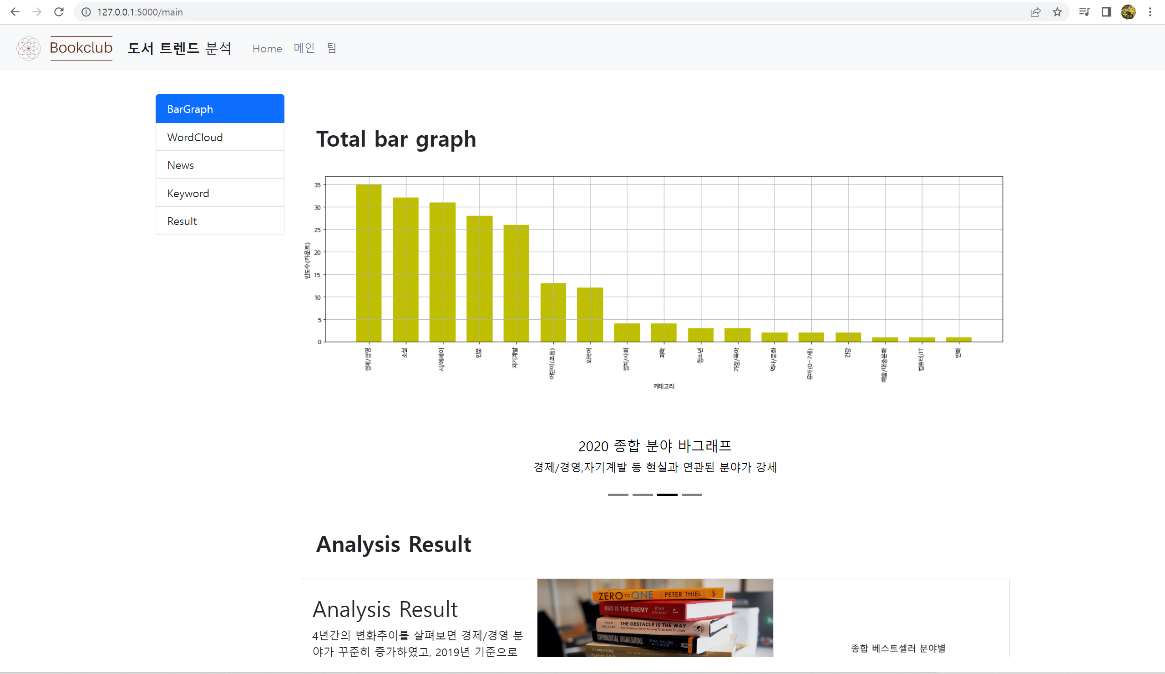Screen dimensions: 1165x674
Task: Select the last carousel indicator dash
Action: click(x=692, y=494)
